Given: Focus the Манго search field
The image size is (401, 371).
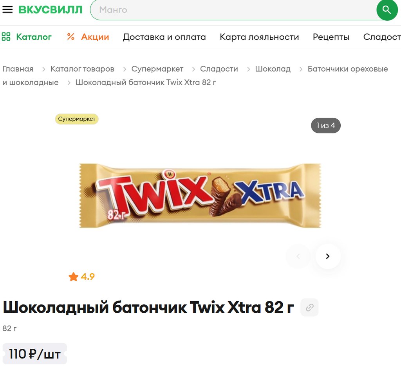Looking at the screenshot, I should (233, 10).
